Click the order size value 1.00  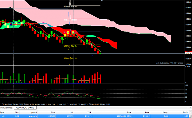[x=17, y=116]
